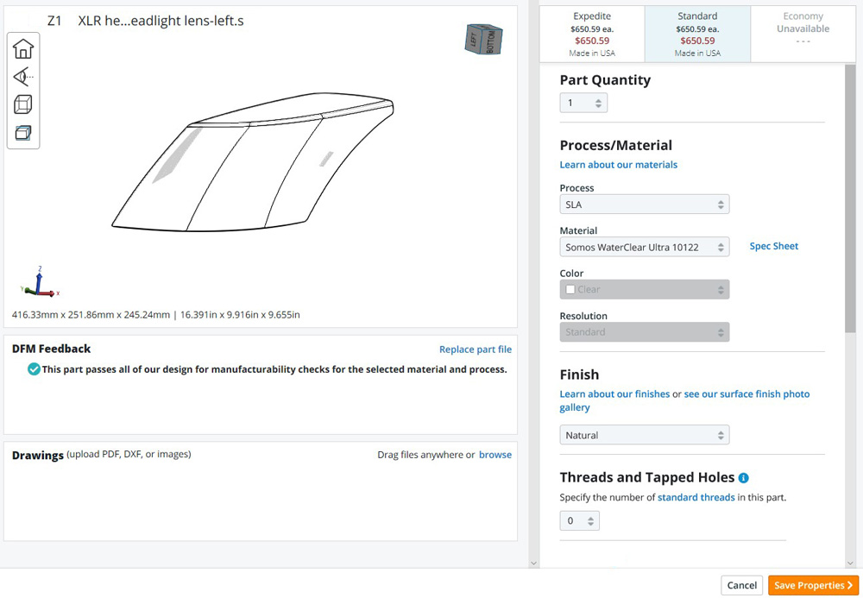Screen dimensions: 863x598
Task: Click the orientation view cube
Action: 483,39
